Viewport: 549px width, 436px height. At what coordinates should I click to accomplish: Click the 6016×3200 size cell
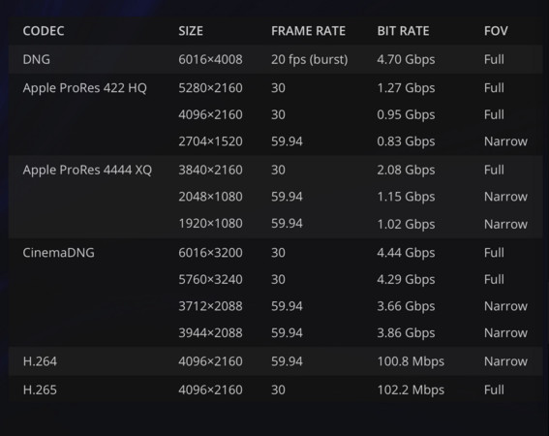pos(210,253)
